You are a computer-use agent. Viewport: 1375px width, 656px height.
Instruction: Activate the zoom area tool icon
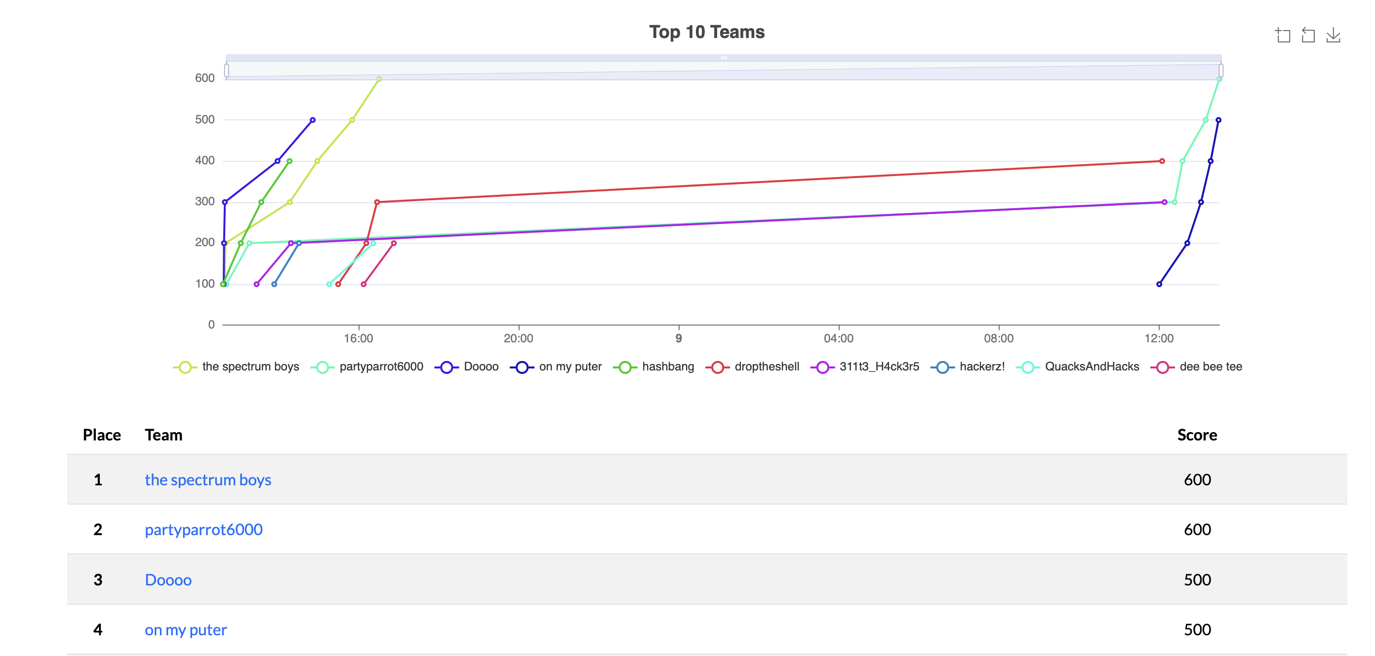1283,35
